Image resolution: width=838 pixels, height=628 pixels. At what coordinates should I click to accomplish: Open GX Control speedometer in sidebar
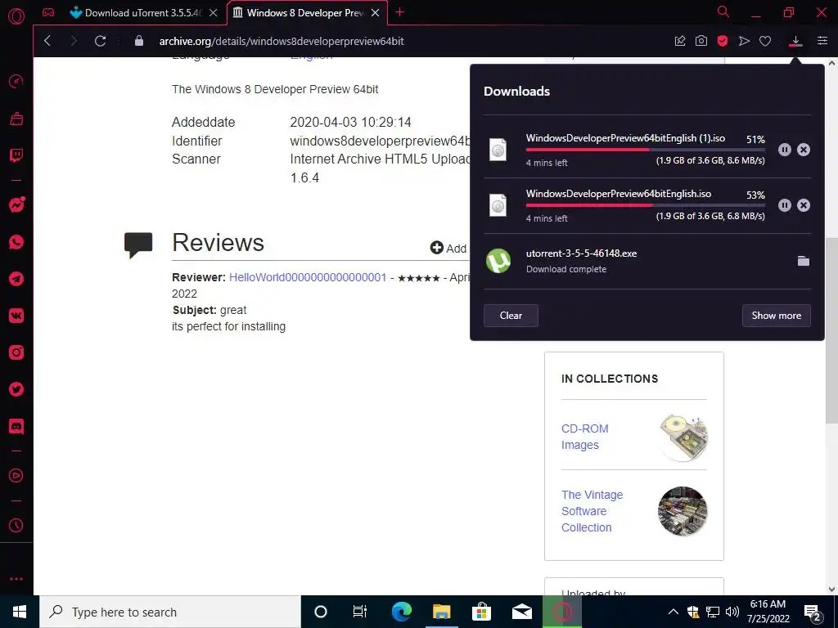click(x=16, y=81)
